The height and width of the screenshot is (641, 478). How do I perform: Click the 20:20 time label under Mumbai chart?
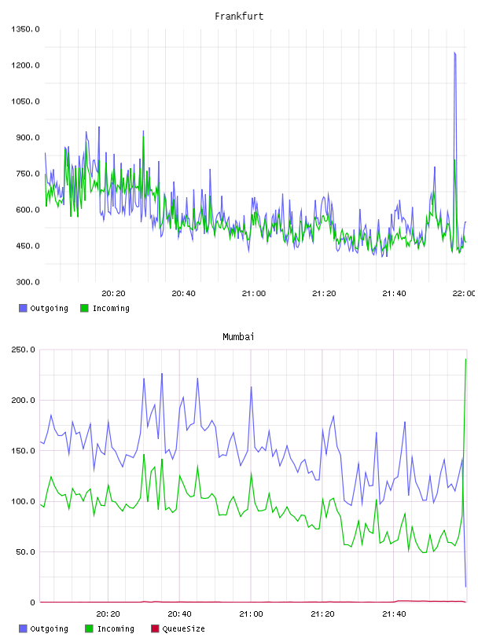point(108,614)
